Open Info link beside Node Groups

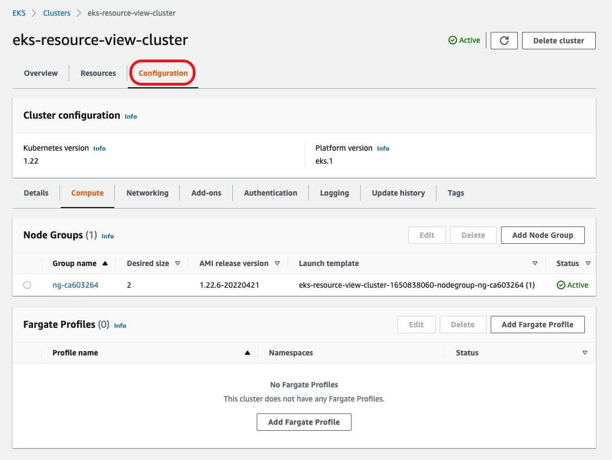coord(108,236)
